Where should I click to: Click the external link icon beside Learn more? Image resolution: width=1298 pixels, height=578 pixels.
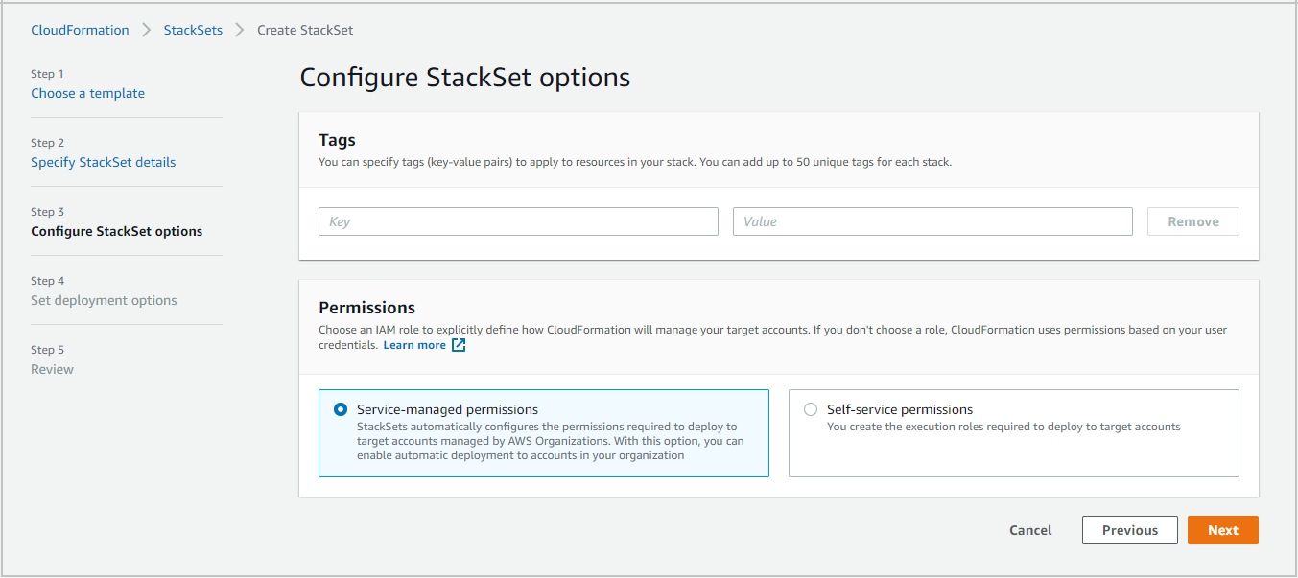coord(459,344)
